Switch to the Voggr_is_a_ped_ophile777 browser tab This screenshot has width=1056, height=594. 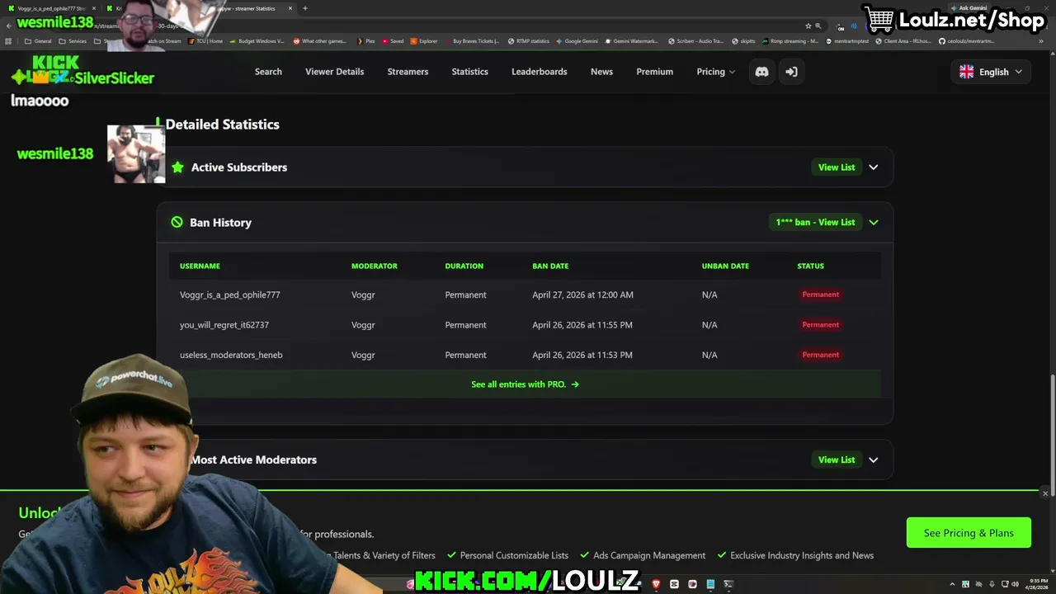click(x=51, y=8)
